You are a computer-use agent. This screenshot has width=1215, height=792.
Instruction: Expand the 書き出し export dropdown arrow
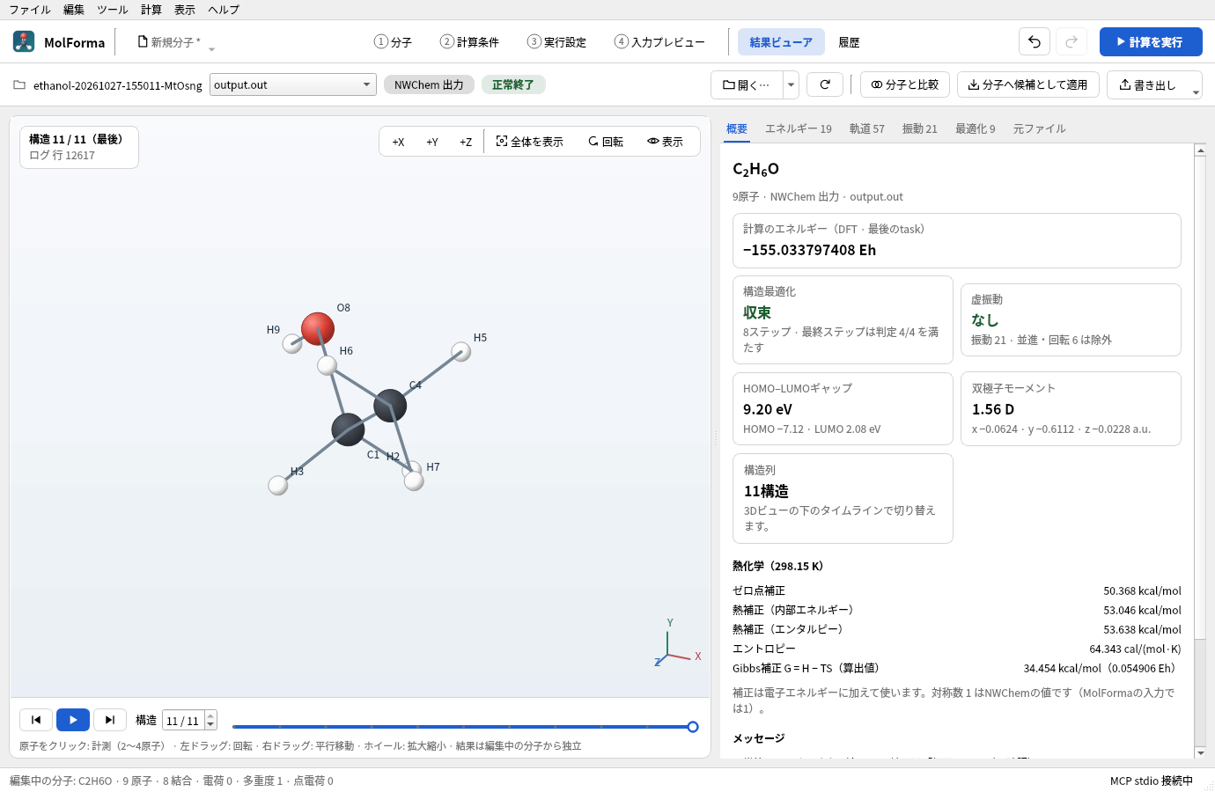pyautogui.click(x=1196, y=91)
